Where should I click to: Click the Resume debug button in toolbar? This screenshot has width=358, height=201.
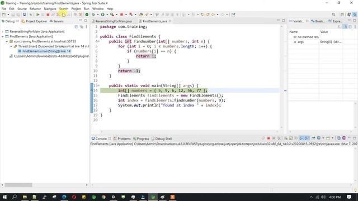coord(37,15)
